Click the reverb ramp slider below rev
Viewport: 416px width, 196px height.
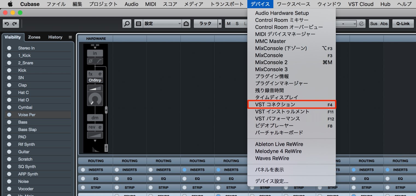pyautogui.click(x=95, y=135)
